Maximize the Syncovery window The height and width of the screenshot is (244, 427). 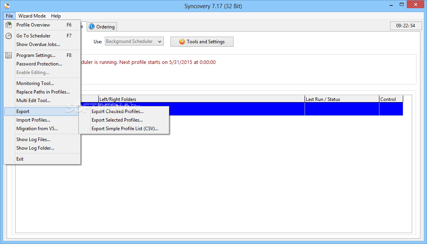point(402,5)
